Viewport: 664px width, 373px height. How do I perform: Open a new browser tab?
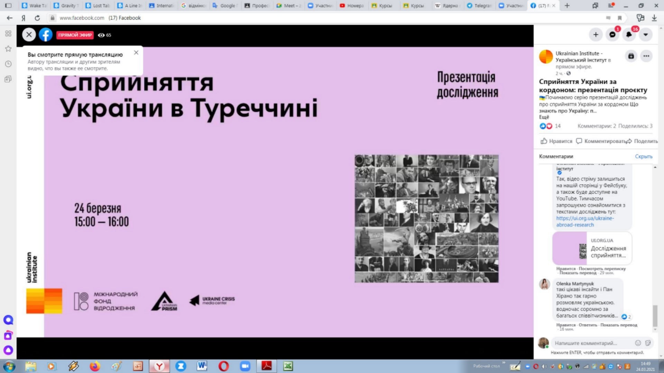[x=567, y=6]
